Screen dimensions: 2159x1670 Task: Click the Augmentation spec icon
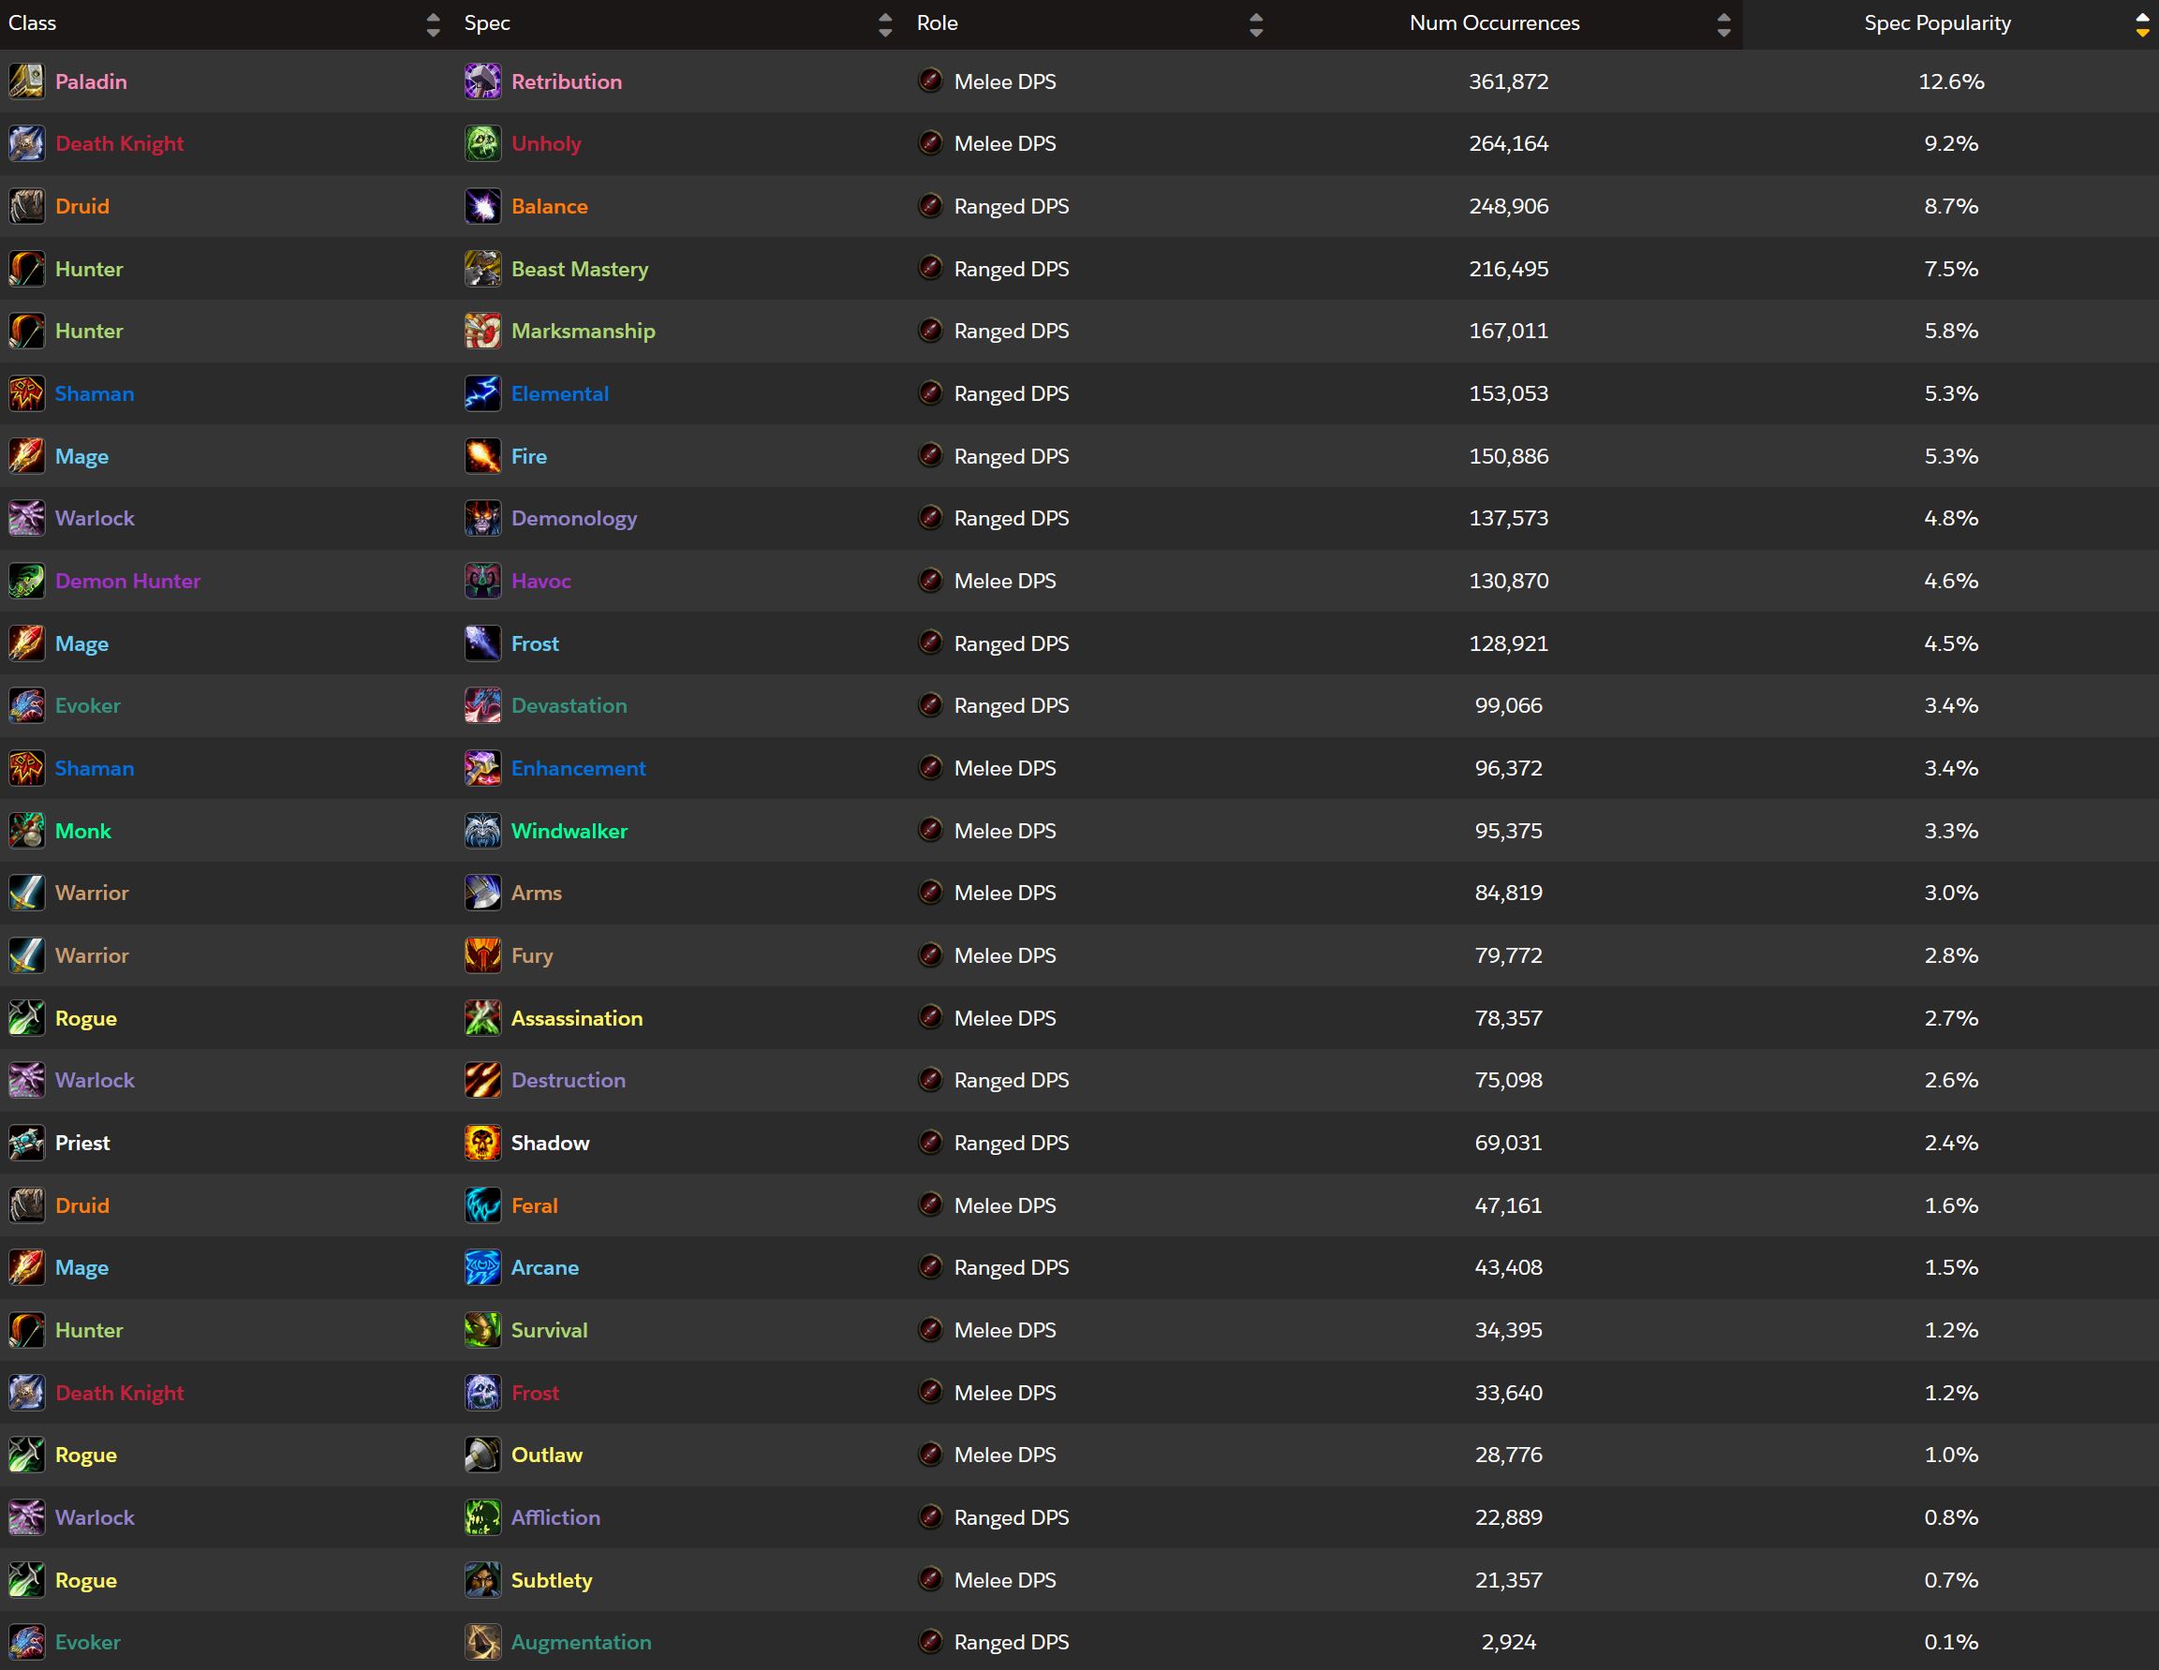coord(482,1642)
